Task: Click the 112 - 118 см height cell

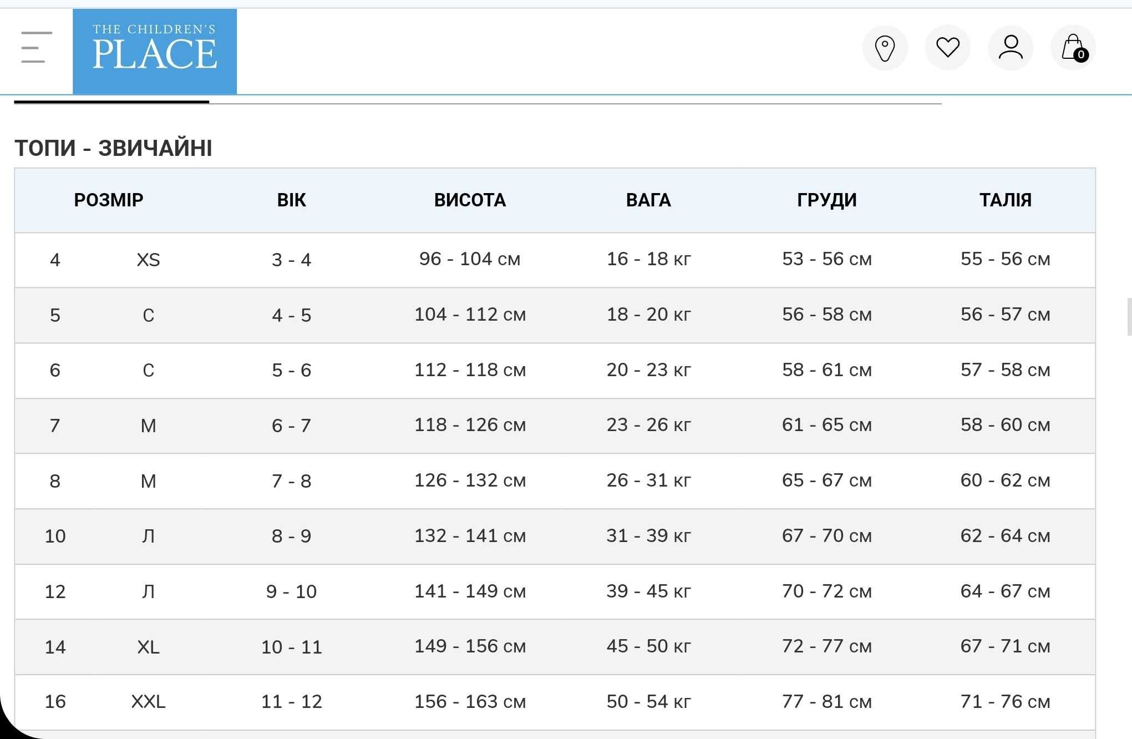Action: (x=470, y=369)
